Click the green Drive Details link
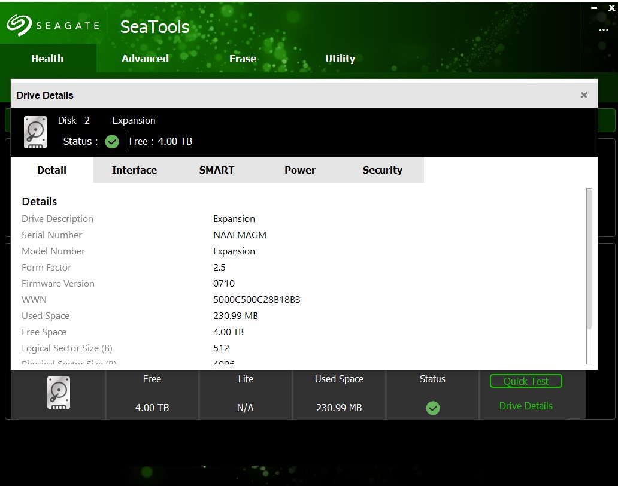The width and height of the screenshot is (618, 486). pyautogui.click(x=526, y=406)
